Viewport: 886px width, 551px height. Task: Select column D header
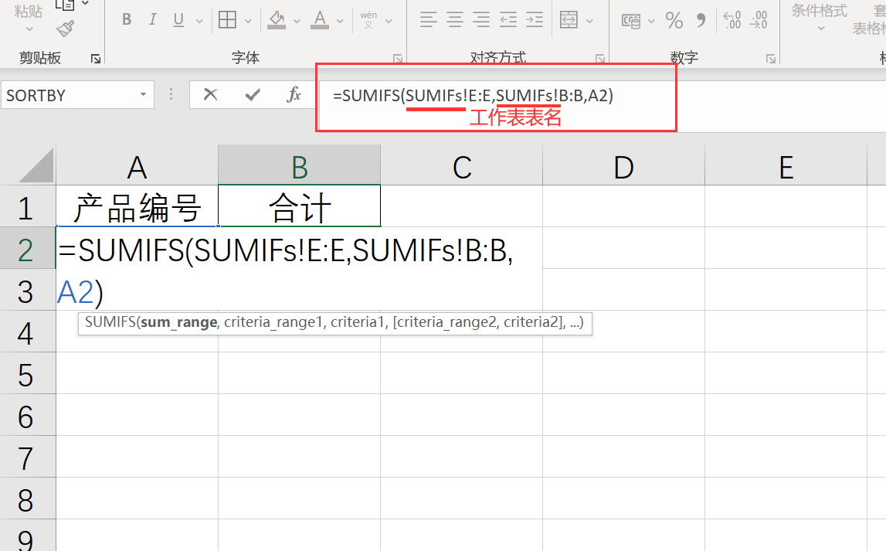pyautogui.click(x=624, y=167)
